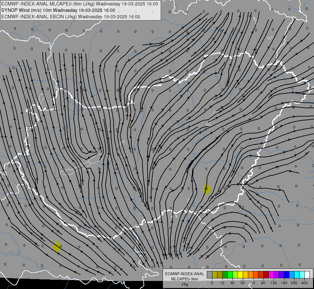
Task: Pick the magenta legend swatch
Action: coord(271,275)
